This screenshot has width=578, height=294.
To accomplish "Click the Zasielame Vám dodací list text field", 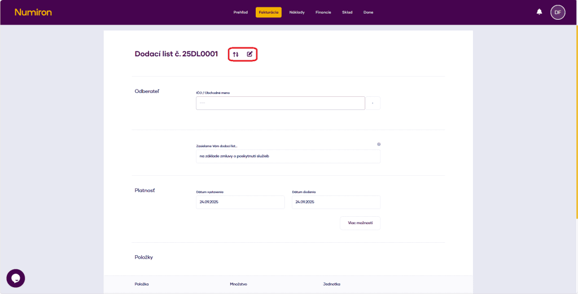I will pos(288,156).
